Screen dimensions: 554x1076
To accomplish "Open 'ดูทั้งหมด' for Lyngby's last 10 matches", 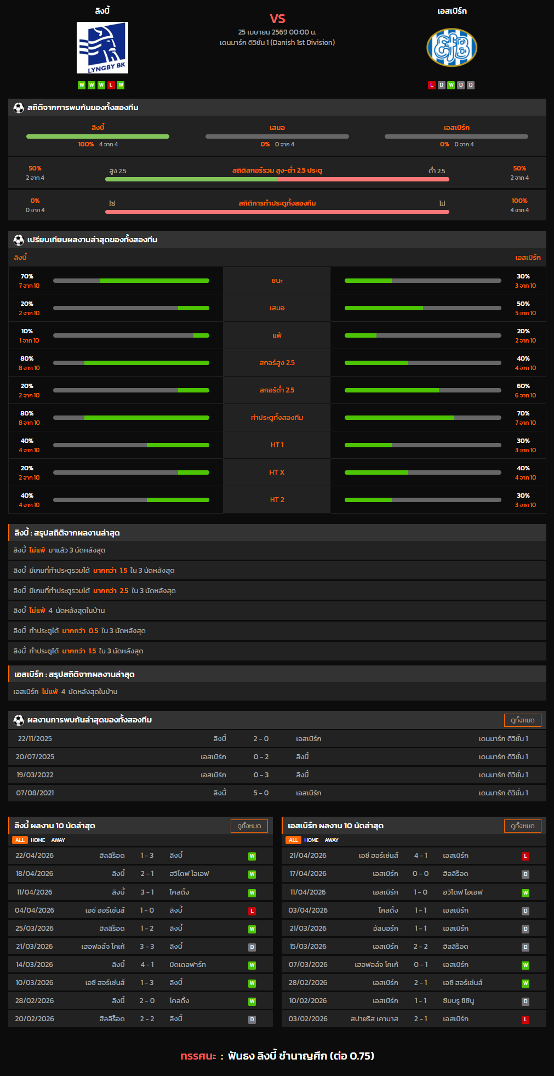I will pyautogui.click(x=249, y=825).
